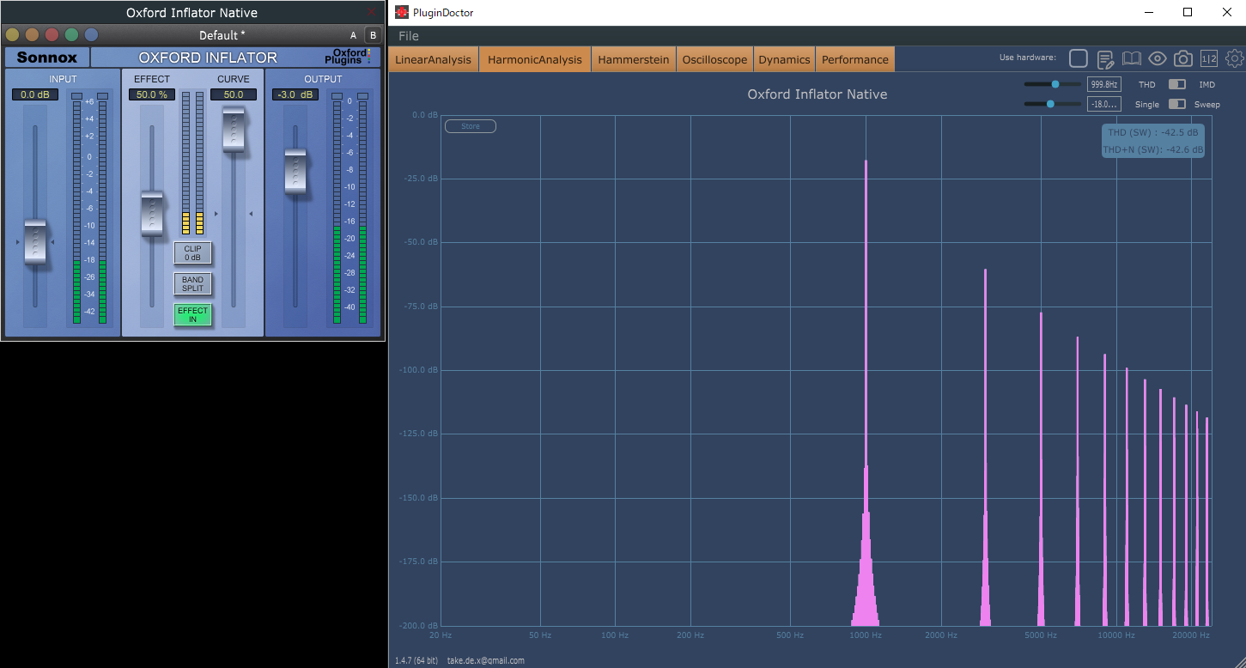
Task: Click the PluginDoctor app logo icon
Action: click(402, 12)
